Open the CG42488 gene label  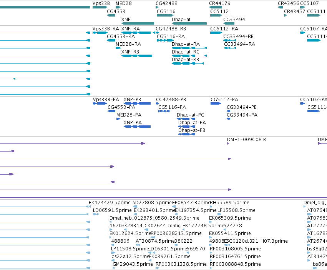click(x=166, y=3)
